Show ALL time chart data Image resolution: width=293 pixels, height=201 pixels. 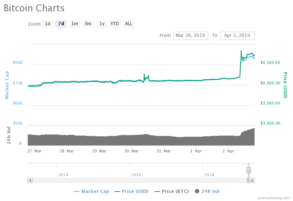click(x=129, y=24)
